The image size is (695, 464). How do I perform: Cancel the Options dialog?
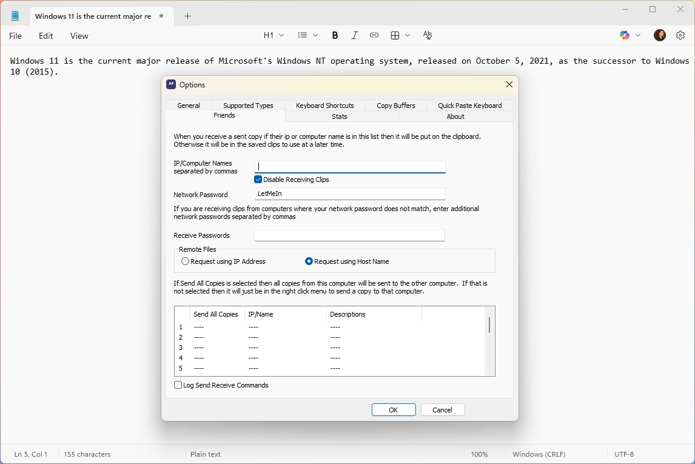[x=443, y=410]
